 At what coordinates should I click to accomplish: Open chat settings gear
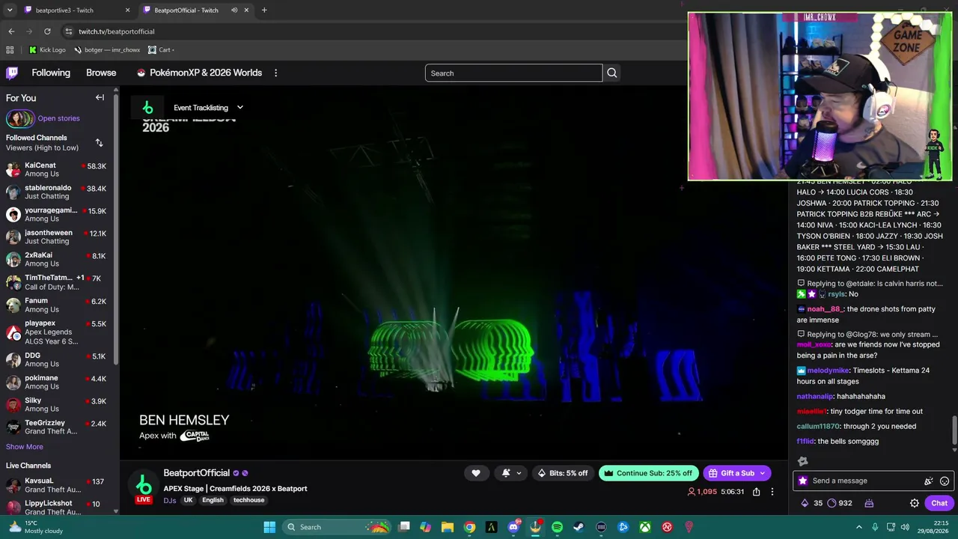[x=915, y=503]
